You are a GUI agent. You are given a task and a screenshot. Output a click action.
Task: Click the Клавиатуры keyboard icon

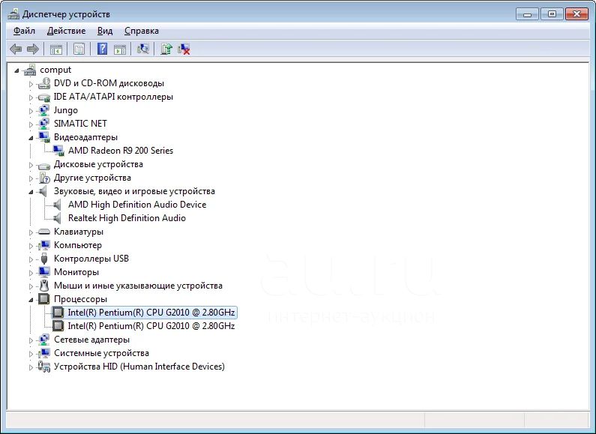coord(44,232)
